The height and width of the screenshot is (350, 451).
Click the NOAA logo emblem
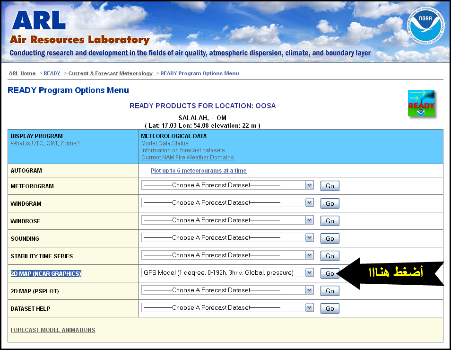[425, 26]
